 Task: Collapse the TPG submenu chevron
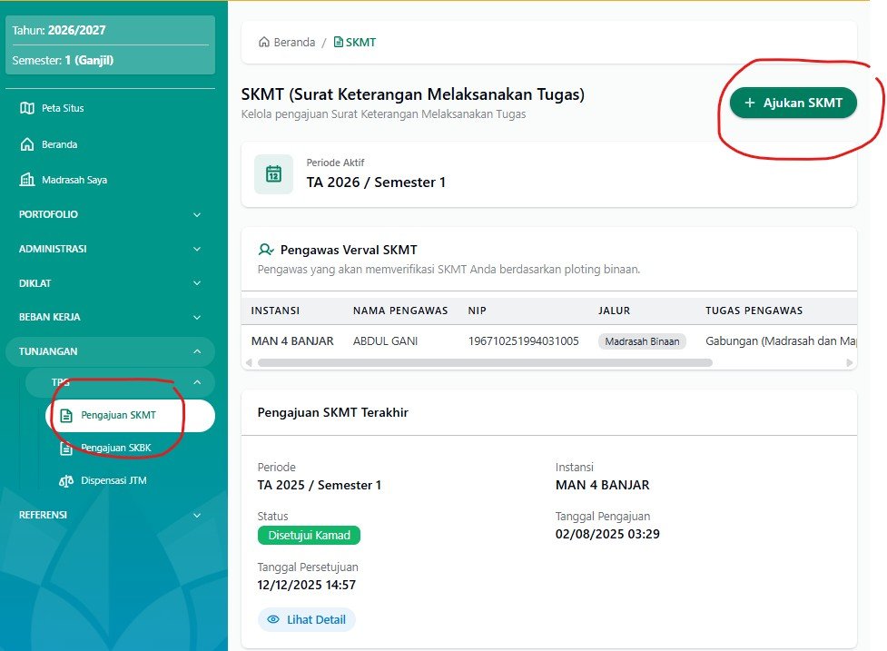[x=197, y=382]
